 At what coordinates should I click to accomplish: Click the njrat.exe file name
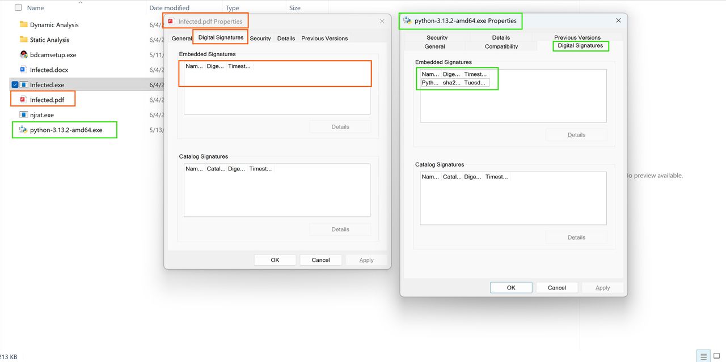(42, 115)
